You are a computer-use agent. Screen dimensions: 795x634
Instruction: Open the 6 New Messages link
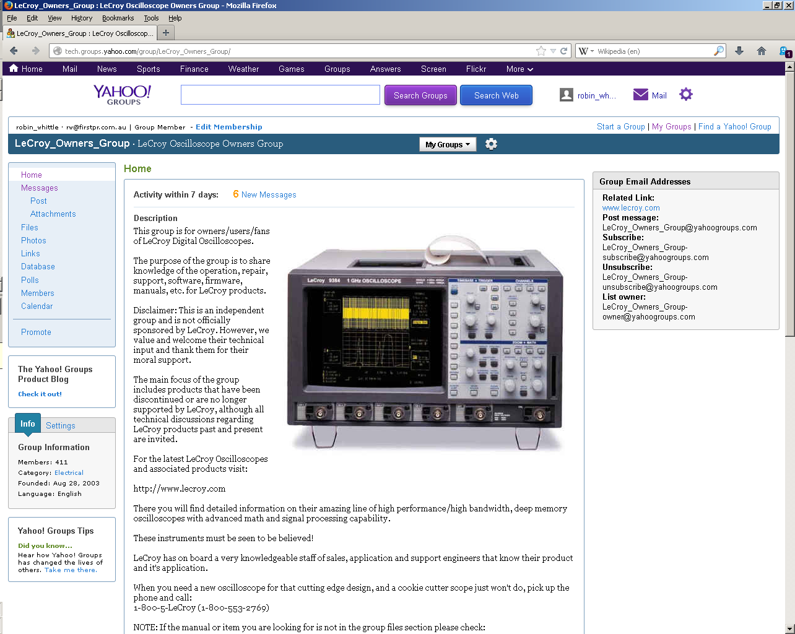pyautogui.click(x=264, y=194)
